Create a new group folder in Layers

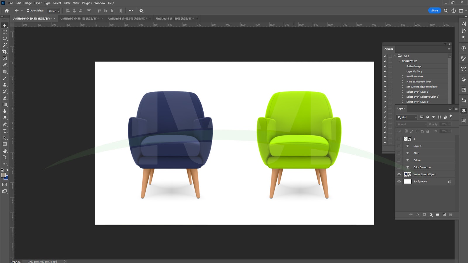pos(437,214)
